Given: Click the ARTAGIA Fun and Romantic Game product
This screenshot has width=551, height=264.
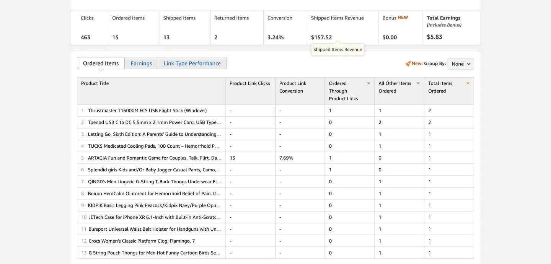Looking at the screenshot, I should 154,158.
